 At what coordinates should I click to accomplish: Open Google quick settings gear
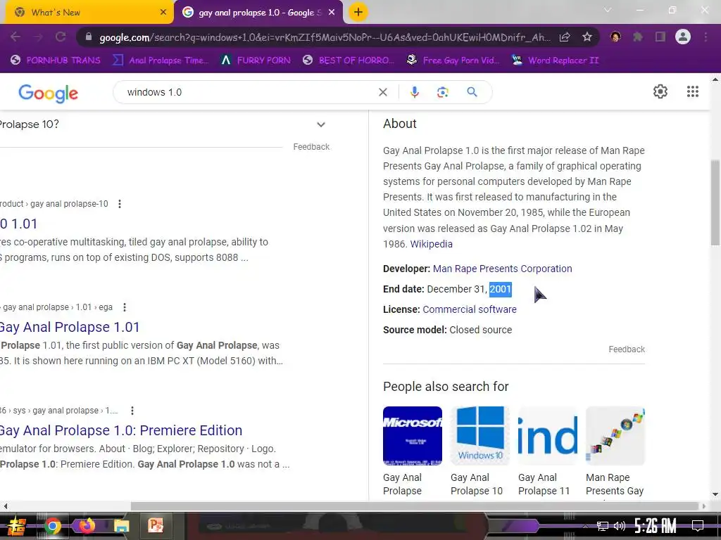tap(660, 91)
